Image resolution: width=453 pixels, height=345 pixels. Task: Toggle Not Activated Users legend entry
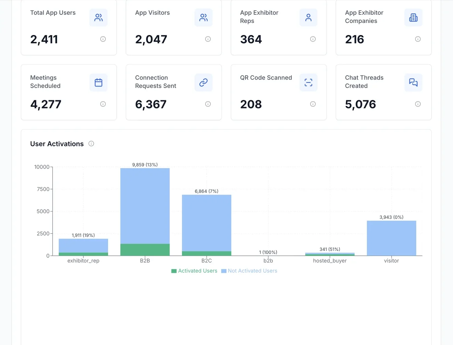[249, 271]
